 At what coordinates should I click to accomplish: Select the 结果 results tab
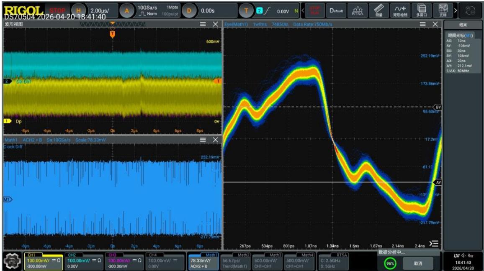(463, 25)
